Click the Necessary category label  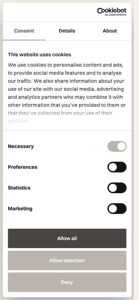click(x=21, y=146)
